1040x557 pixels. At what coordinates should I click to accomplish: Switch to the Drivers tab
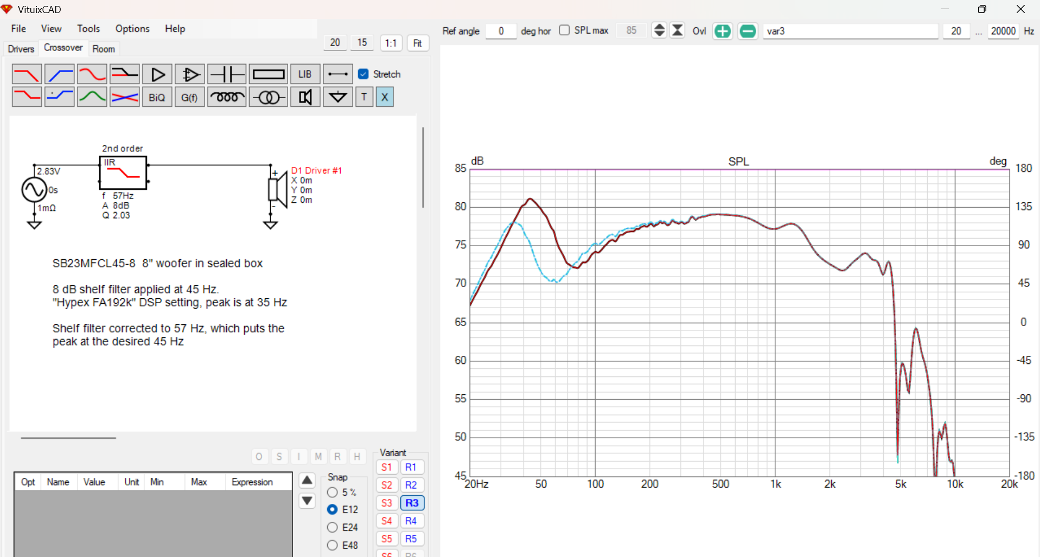[21, 49]
